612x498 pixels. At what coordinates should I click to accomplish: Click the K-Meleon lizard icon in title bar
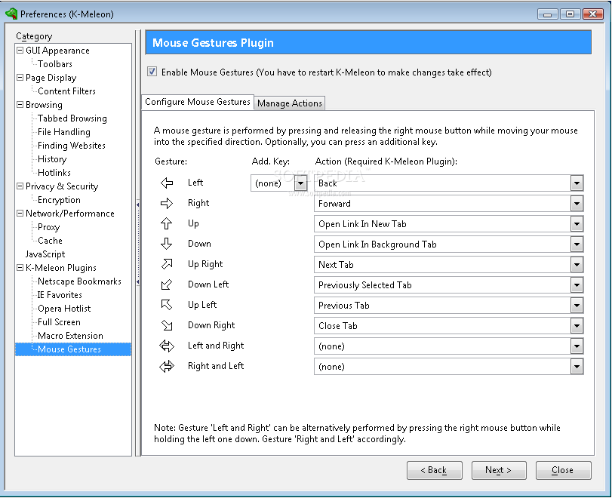coord(11,14)
